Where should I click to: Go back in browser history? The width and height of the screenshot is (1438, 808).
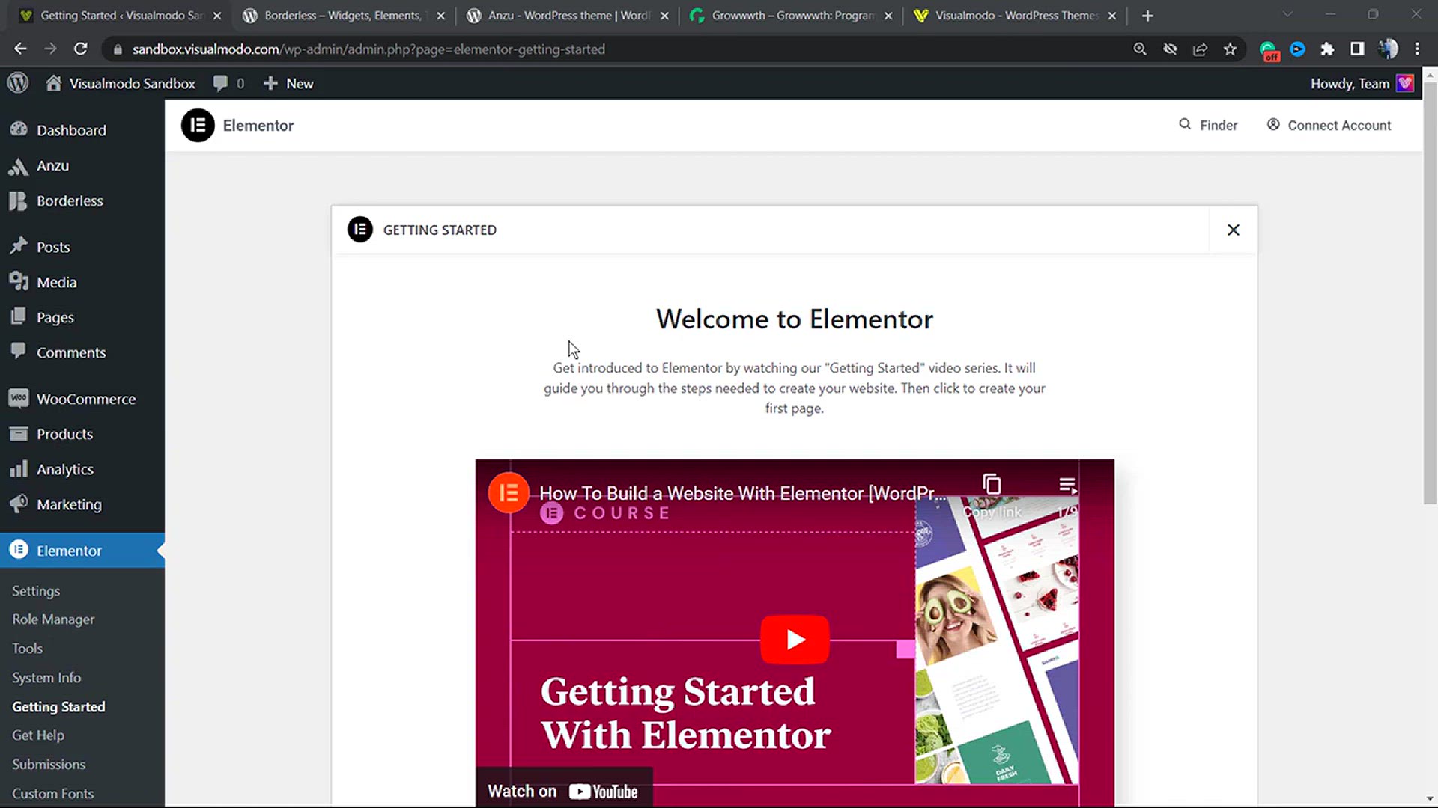[20, 49]
